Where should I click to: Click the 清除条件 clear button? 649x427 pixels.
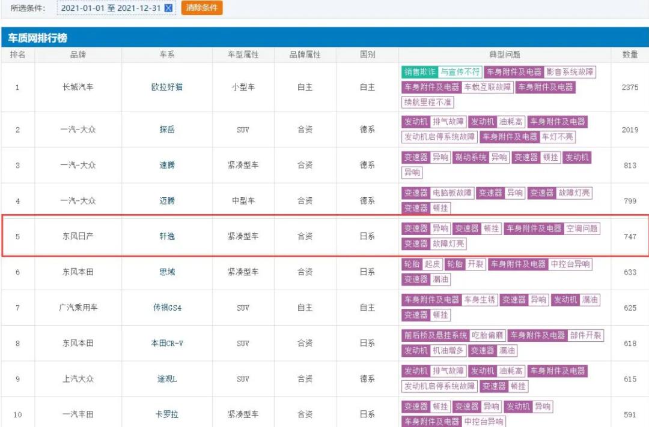[x=201, y=8]
